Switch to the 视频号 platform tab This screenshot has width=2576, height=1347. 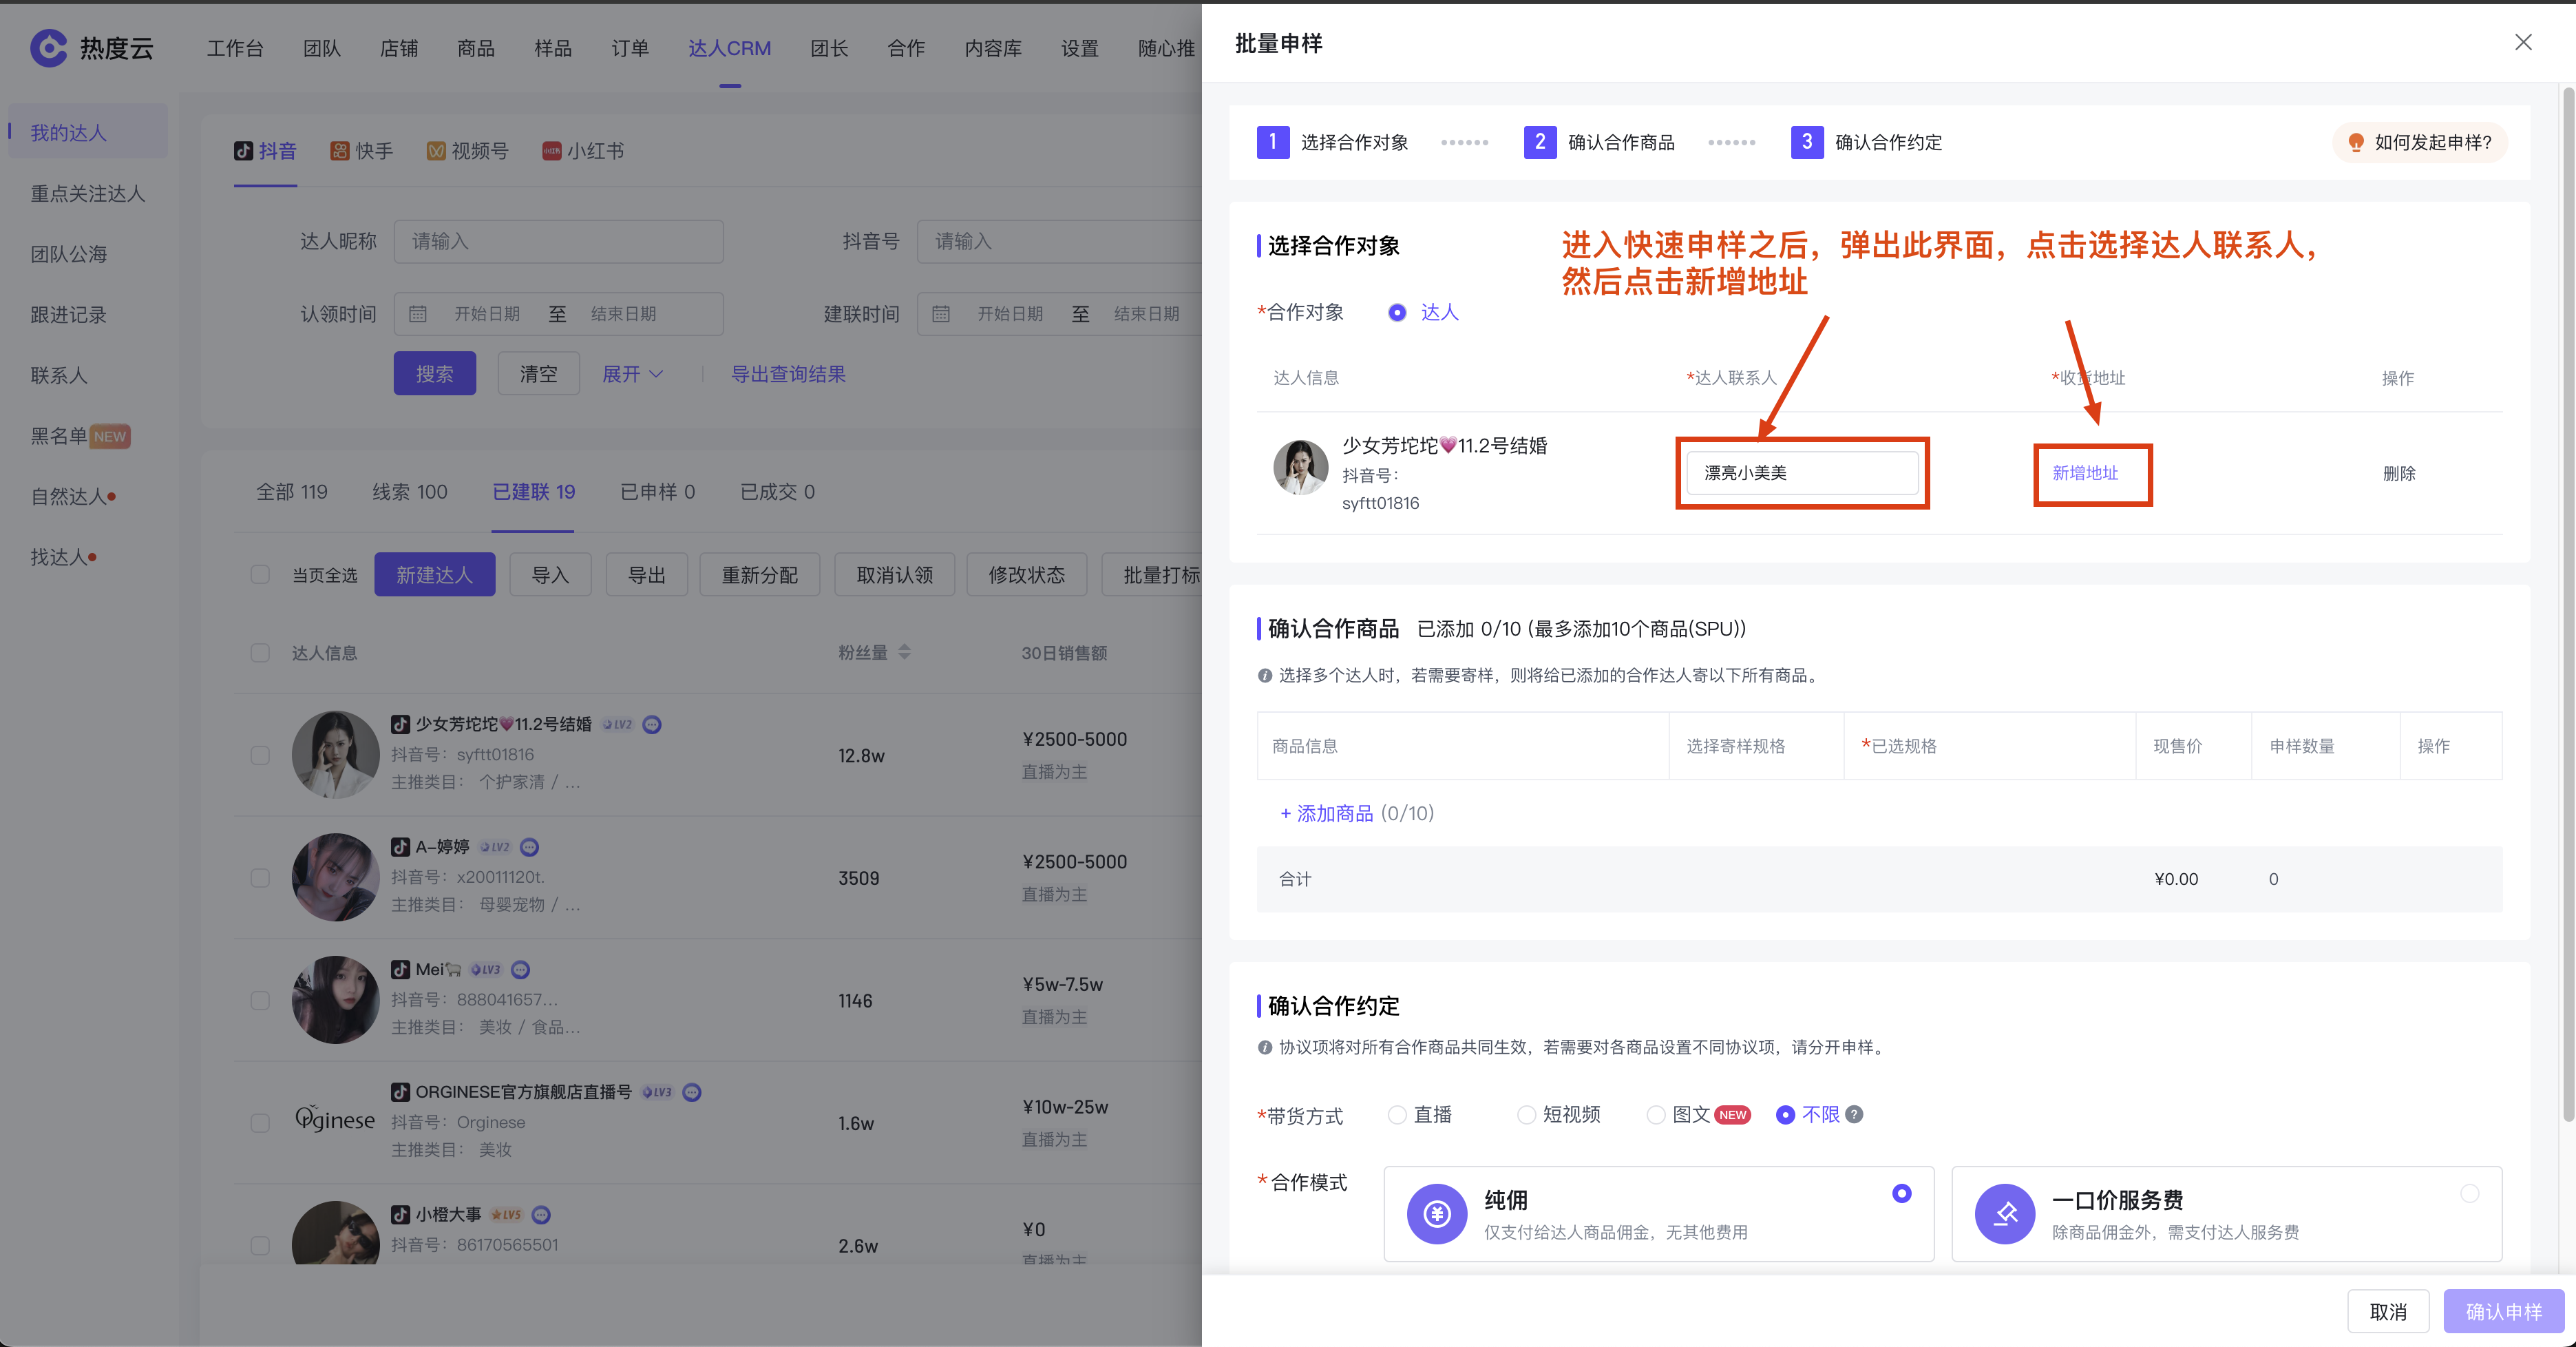[467, 151]
